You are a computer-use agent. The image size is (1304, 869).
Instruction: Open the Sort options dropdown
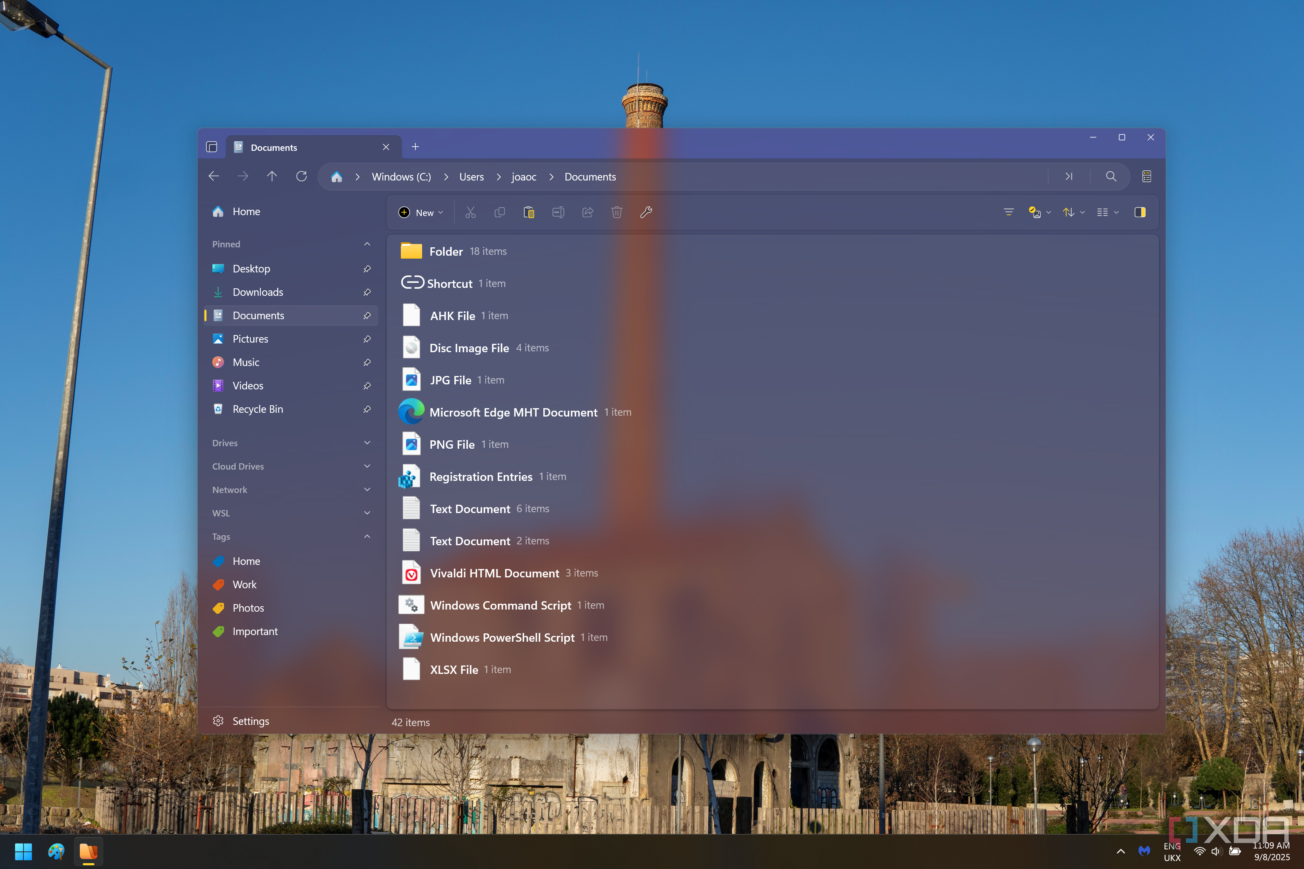click(x=1074, y=212)
